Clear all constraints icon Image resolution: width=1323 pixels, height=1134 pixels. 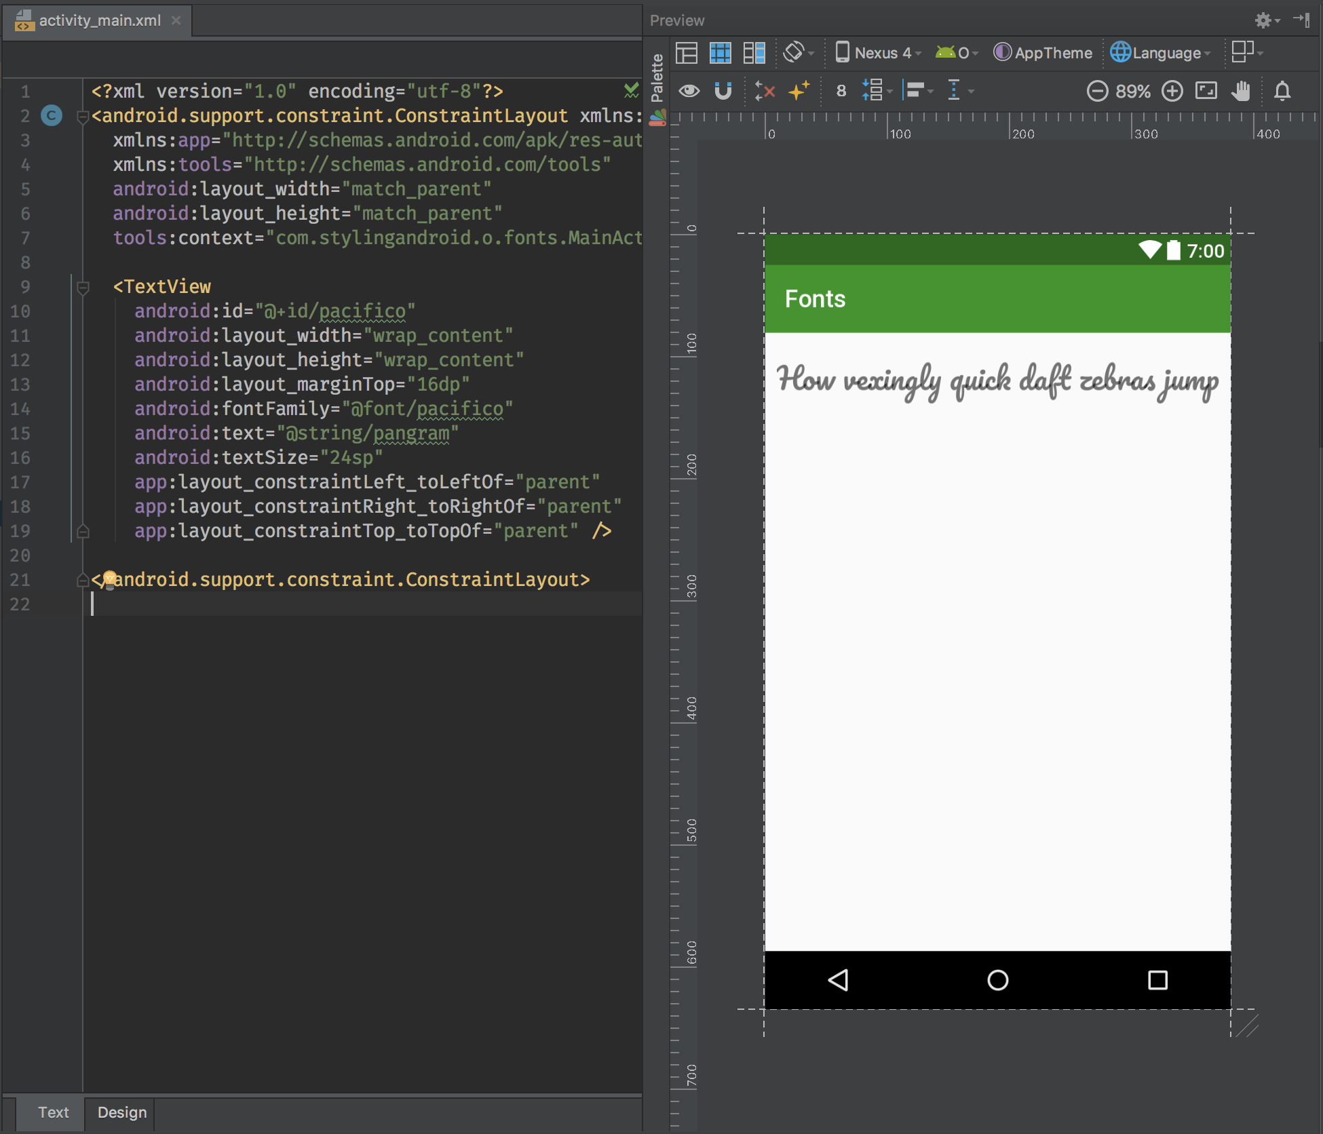point(765,91)
